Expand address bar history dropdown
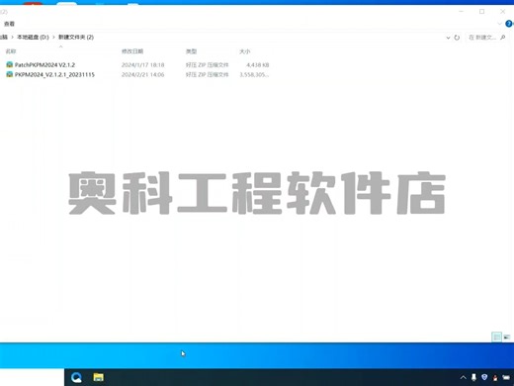Screen dimensions: 514x386 [x=448, y=38]
